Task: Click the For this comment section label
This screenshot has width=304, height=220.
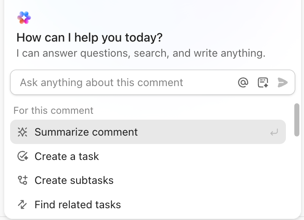Action: click(53, 110)
